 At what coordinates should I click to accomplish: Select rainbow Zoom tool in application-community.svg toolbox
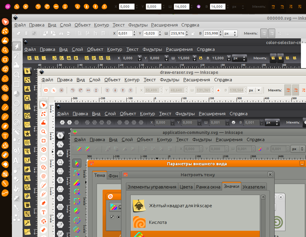[x=77, y=192]
